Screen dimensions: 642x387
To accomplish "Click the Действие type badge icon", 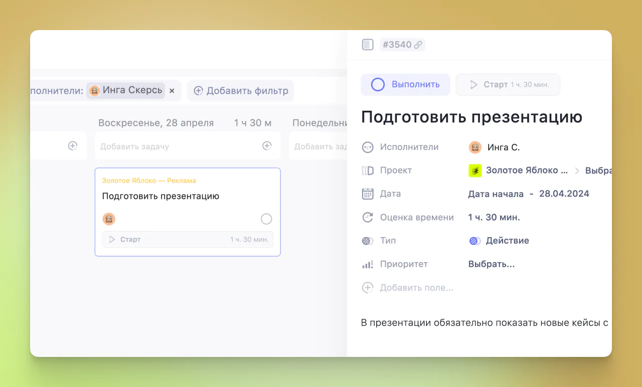I will point(474,241).
